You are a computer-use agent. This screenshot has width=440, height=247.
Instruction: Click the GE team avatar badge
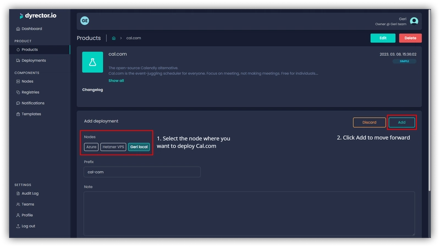click(85, 20)
